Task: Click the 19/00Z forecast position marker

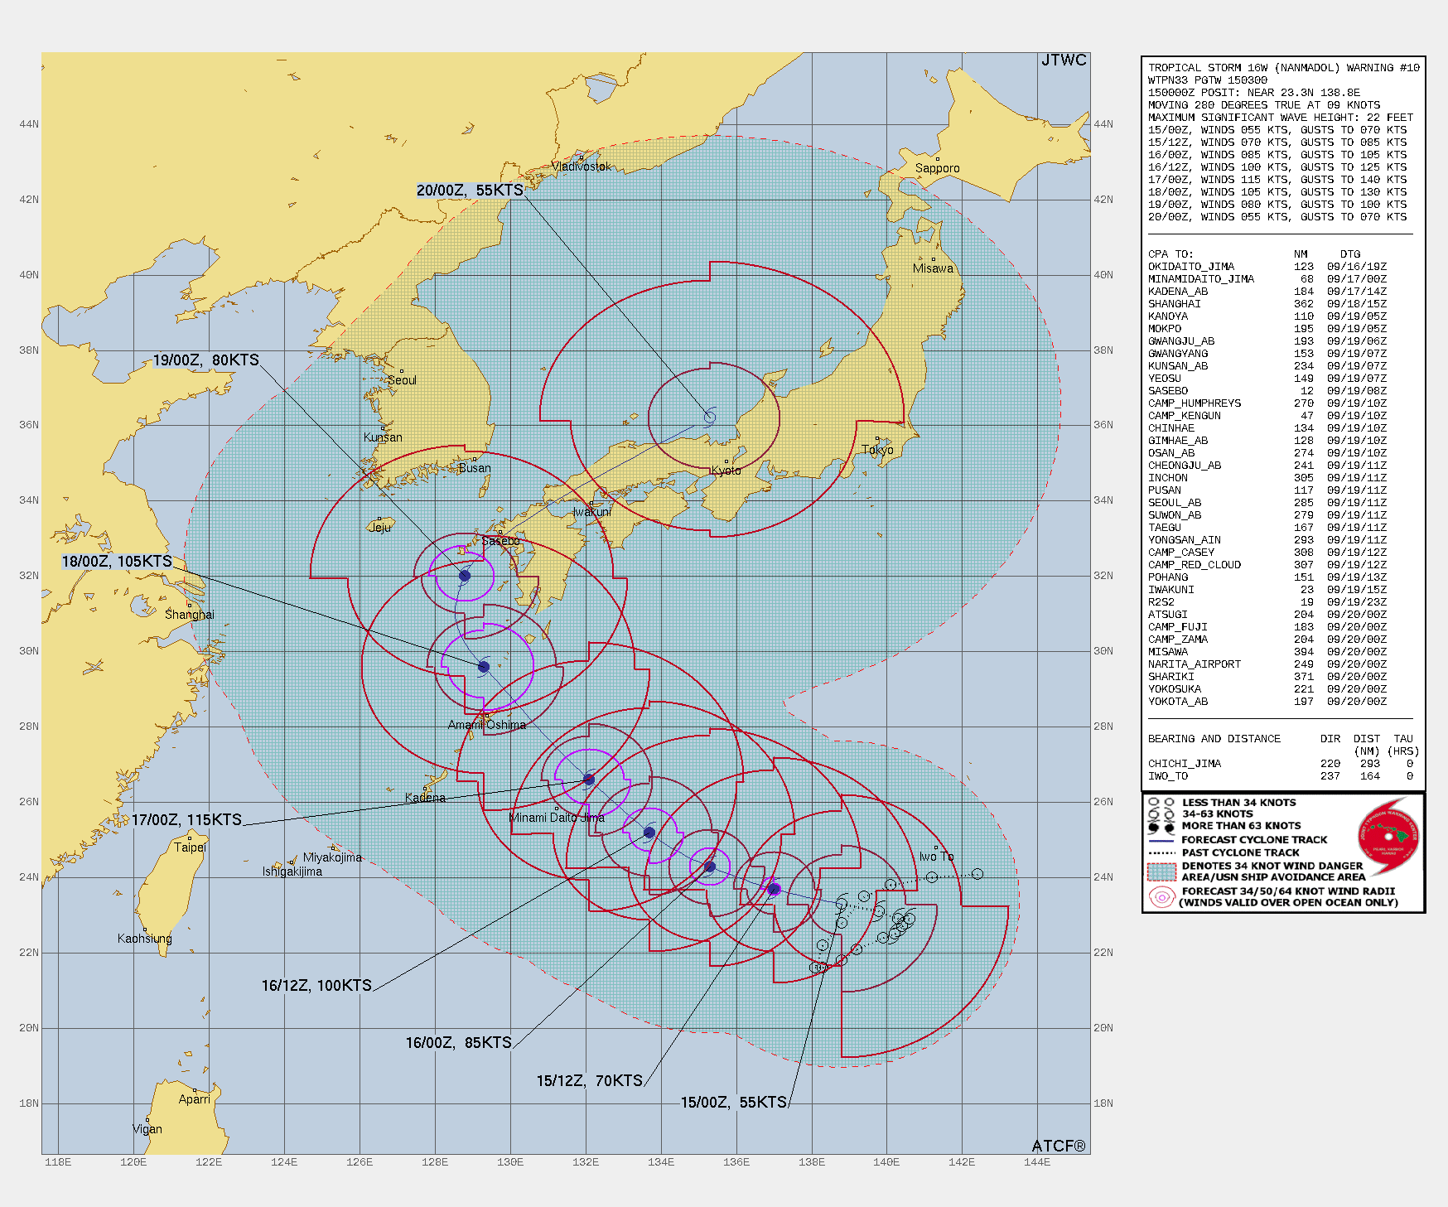Action: [465, 576]
